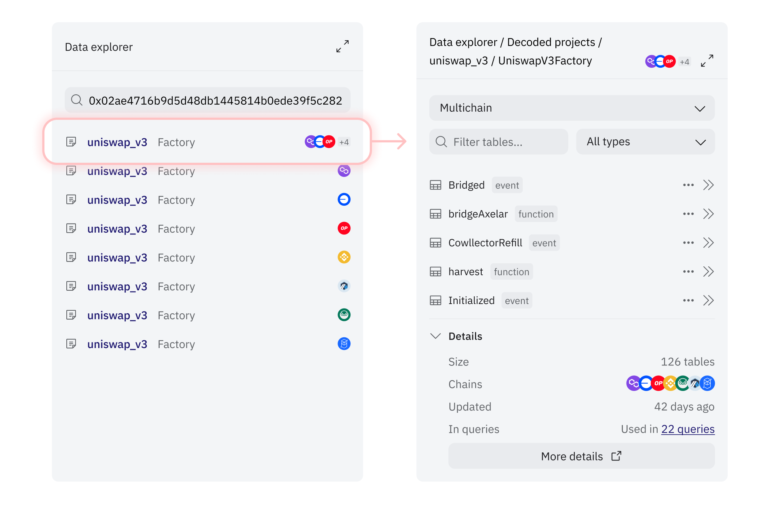Screen dimensions: 784x506
Task: Click double arrows beside Initialized event
Action: [x=708, y=300]
